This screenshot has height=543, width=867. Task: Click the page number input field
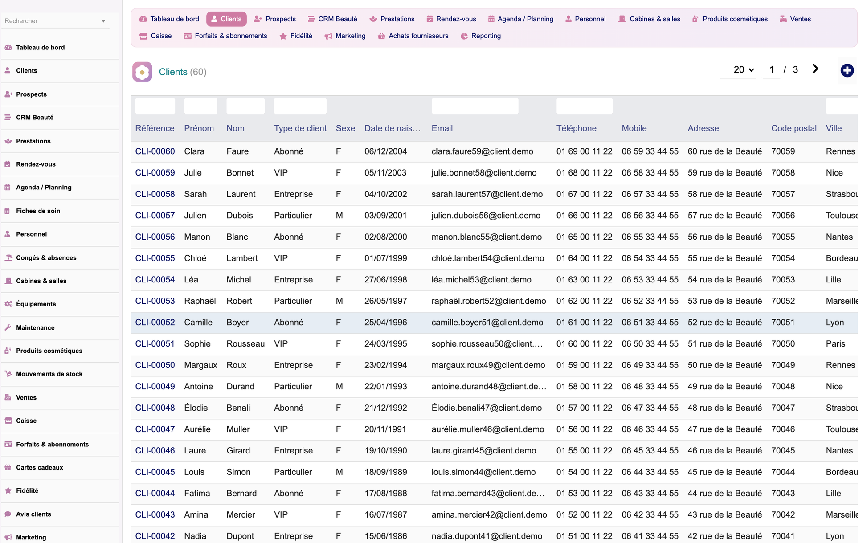tap(772, 70)
